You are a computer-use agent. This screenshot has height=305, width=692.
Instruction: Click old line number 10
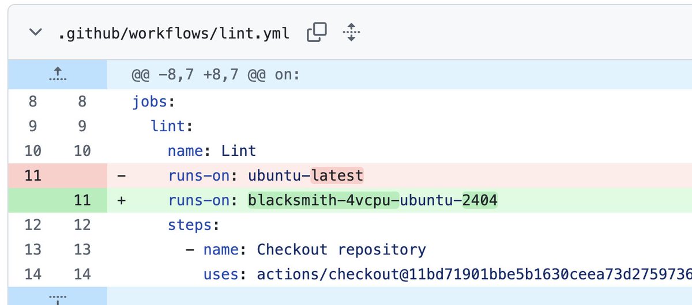point(33,151)
